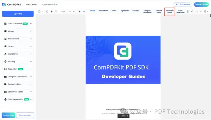211x120 pixels.
Task: Expand the Security sidebar chevron
Action: tap(31, 62)
